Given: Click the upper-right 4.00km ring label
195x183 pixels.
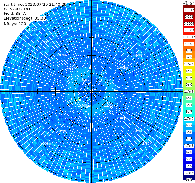Looking at the screenshot, I should [148, 42].
